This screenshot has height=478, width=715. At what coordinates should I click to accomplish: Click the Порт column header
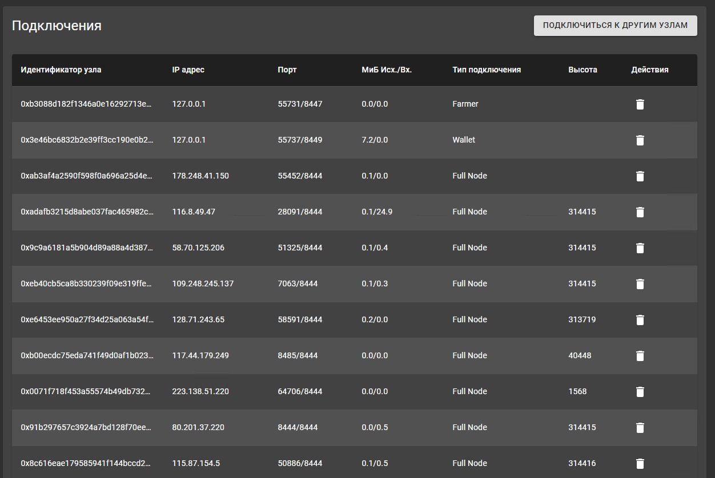pyautogui.click(x=287, y=70)
